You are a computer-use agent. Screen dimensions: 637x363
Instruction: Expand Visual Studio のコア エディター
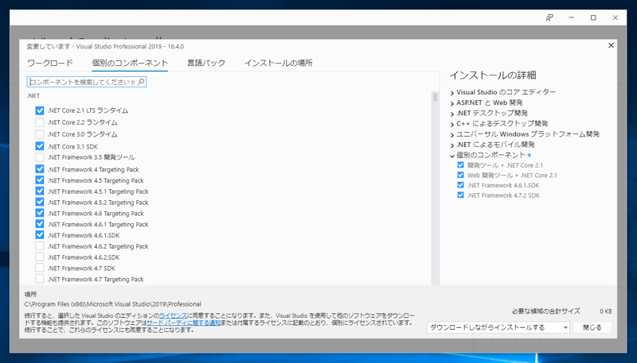pyautogui.click(x=452, y=93)
